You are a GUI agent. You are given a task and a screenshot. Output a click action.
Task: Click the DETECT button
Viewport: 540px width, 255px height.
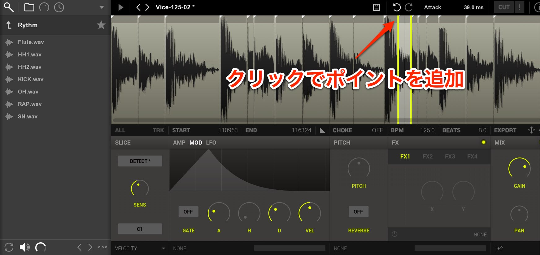tap(140, 161)
